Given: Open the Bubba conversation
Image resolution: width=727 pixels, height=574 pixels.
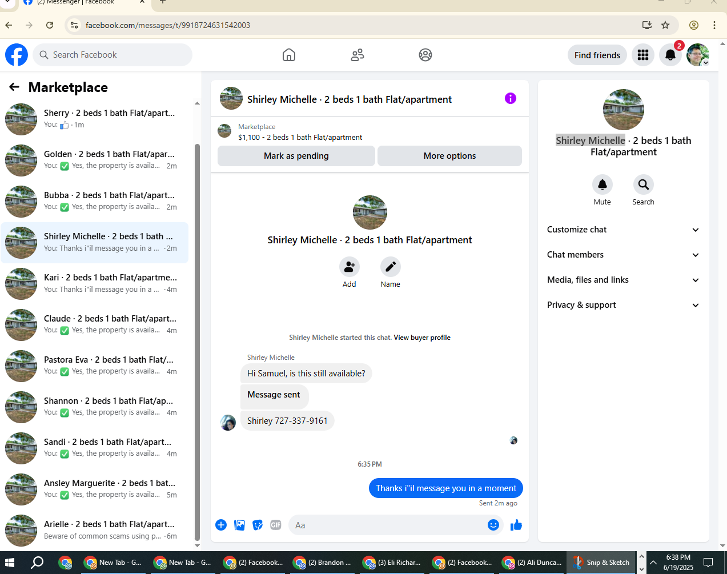Looking at the screenshot, I should click(95, 201).
